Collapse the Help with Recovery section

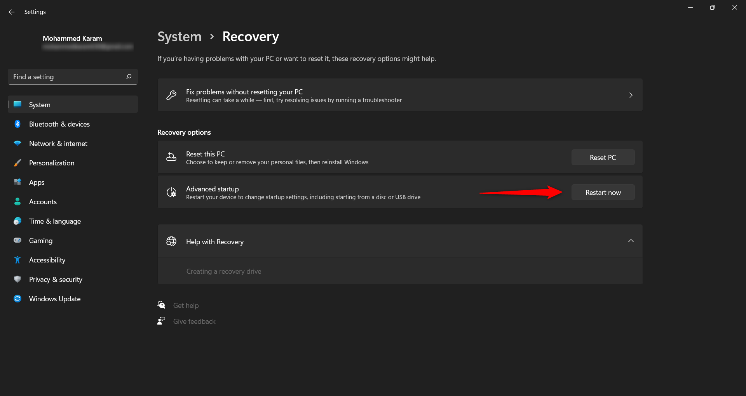[631, 241]
